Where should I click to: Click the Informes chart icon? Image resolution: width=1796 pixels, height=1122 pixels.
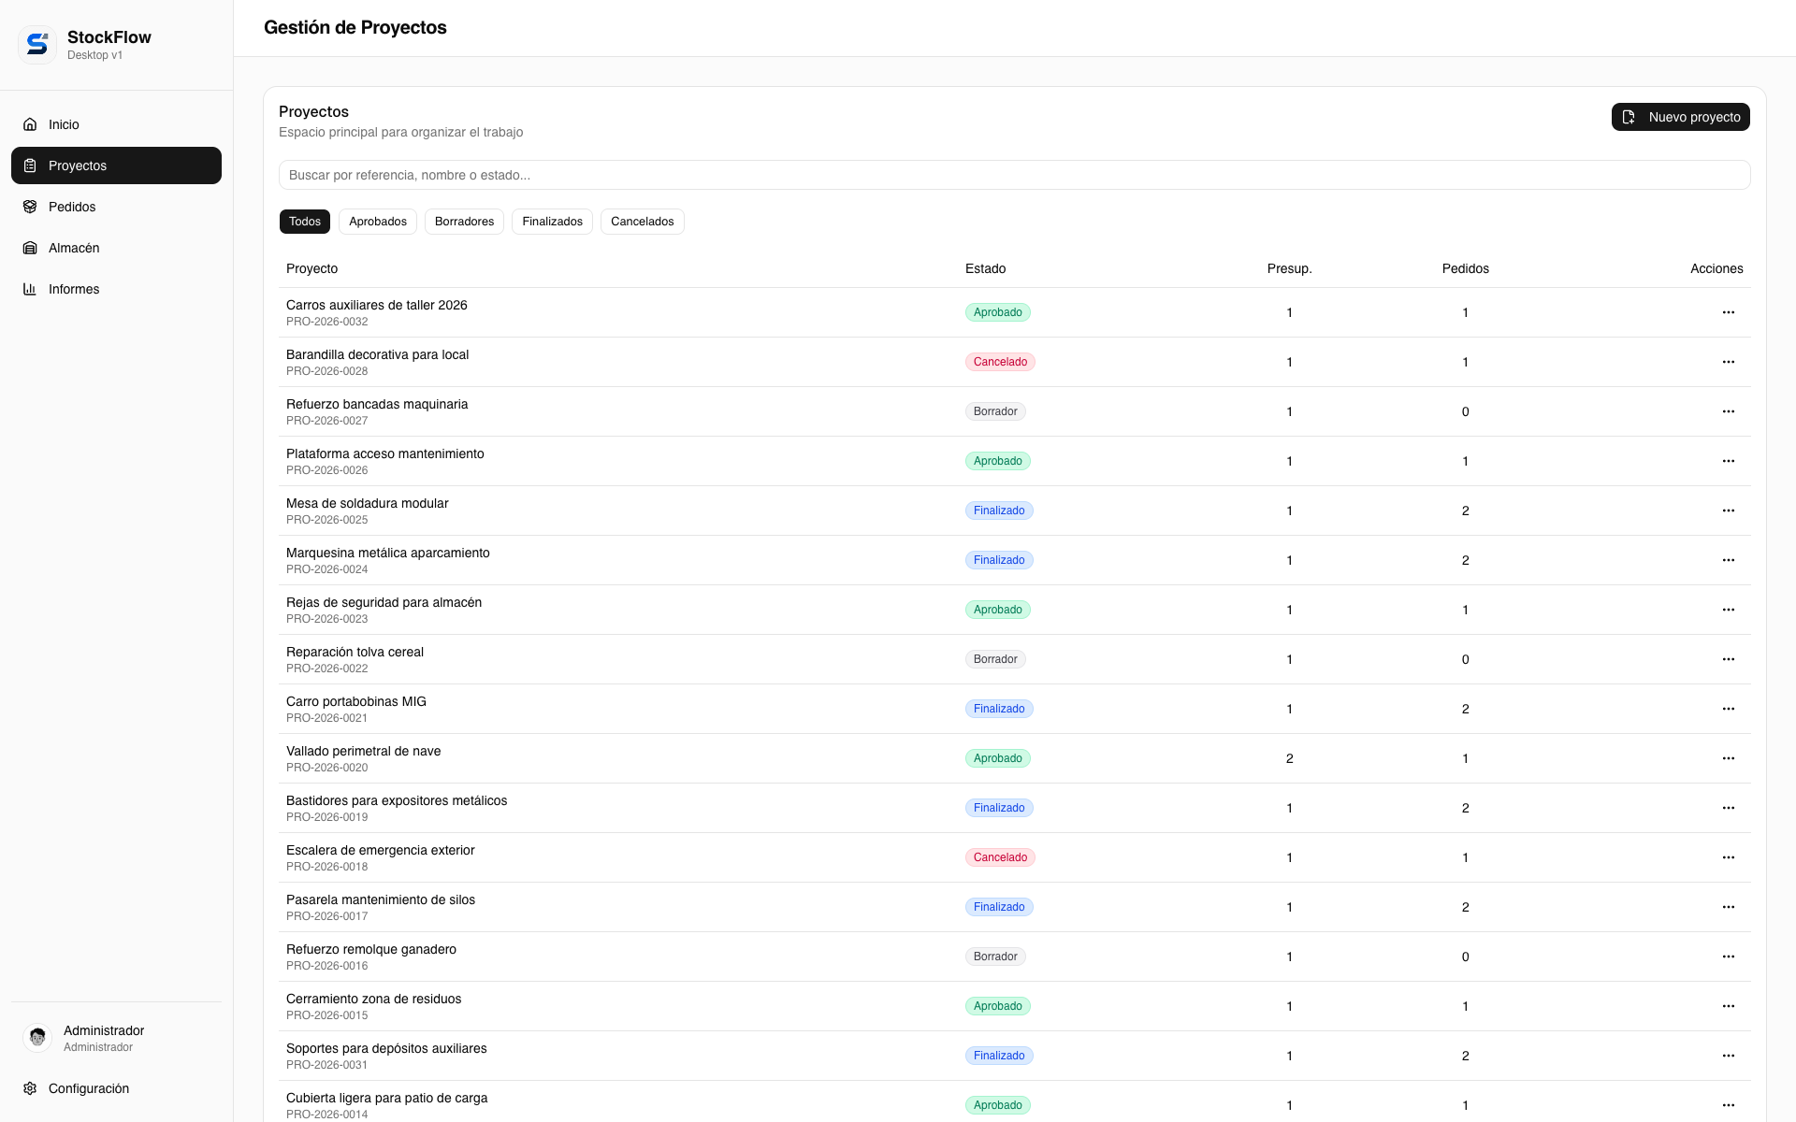coord(30,289)
